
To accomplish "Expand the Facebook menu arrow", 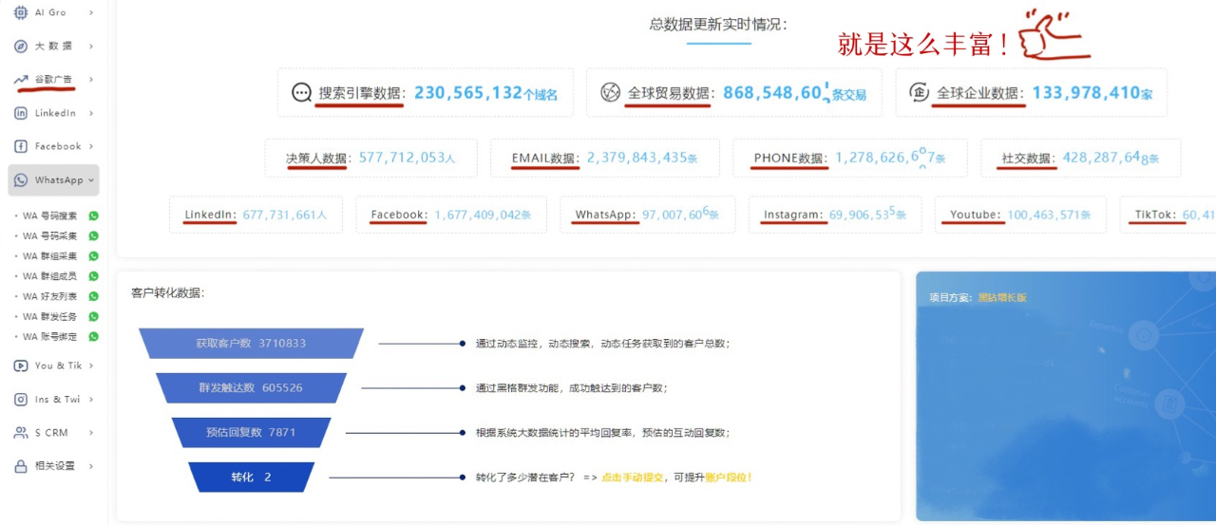I will (x=91, y=146).
